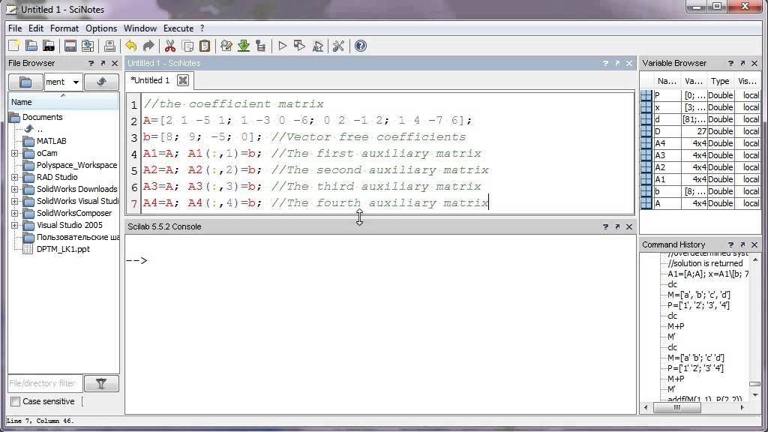Image resolution: width=768 pixels, height=432 pixels.
Task: Expand the RAD Studio folder
Action: click(15, 177)
